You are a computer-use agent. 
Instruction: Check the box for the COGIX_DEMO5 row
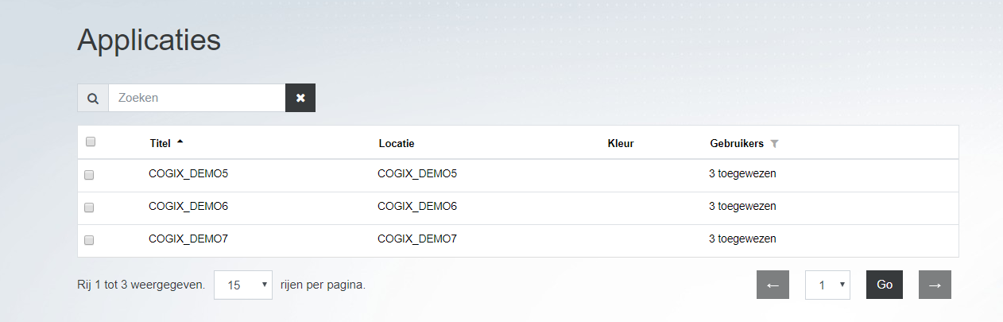(x=89, y=175)
